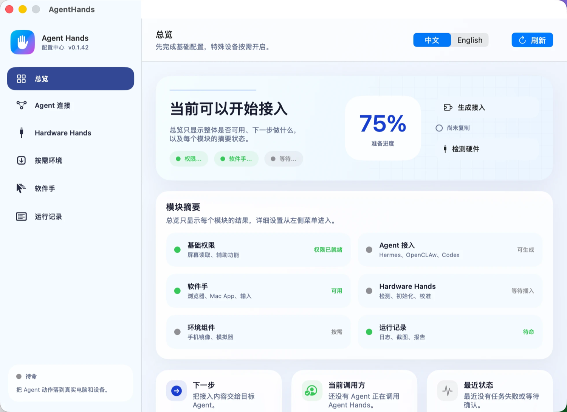Open the 总览 sidebar menu item
Screen dimensions: 567x412
click(71, 79)
